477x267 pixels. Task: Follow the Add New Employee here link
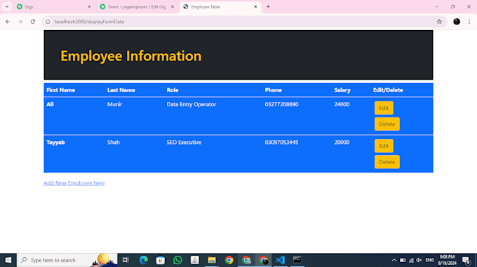coord(74,183)
